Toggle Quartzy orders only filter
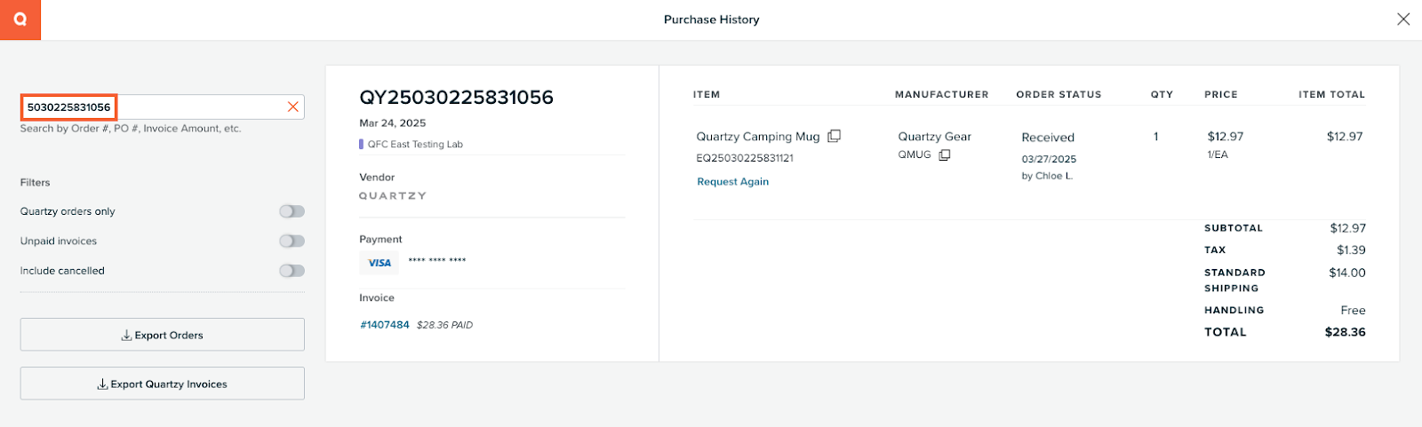The image size is (1422, 427). coord(292,211)
